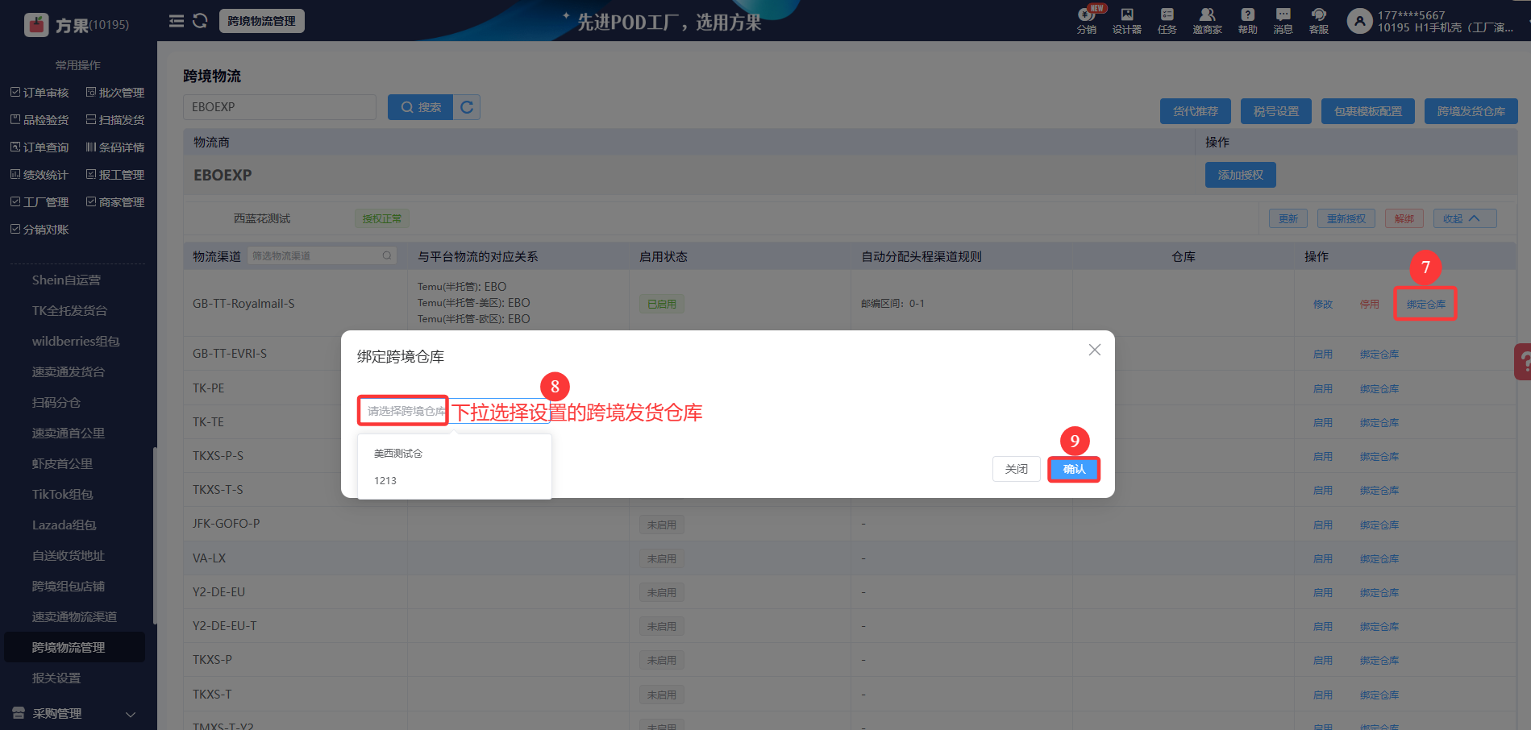Click the 搜索 search button

tap(420, 107)
